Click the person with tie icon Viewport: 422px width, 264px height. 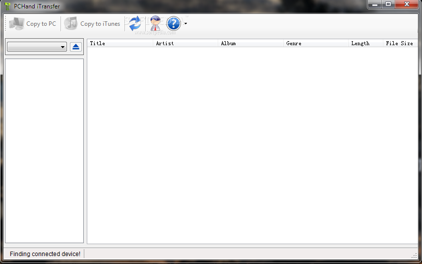pos(155,23)
